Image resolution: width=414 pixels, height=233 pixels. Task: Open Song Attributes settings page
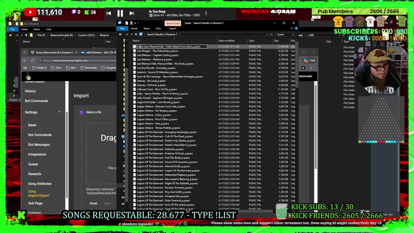coord(40,184)
